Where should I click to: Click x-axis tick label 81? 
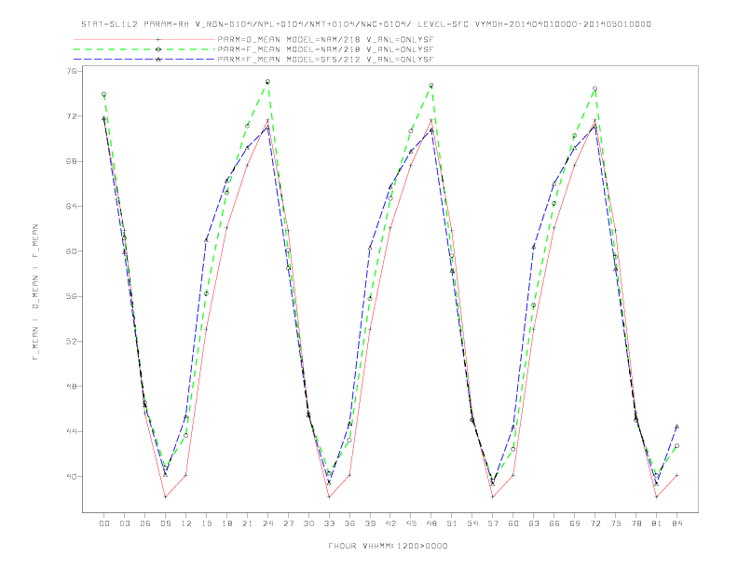[x=657, y=523]
